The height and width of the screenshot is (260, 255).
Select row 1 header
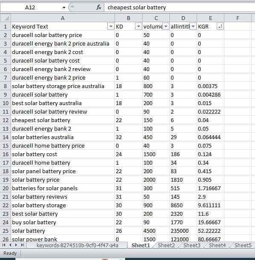pos(6,26)
